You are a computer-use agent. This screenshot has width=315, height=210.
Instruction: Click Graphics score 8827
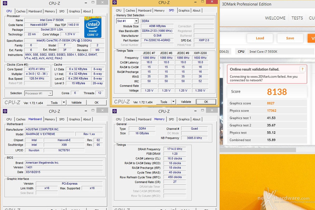[x=271, y=103]
